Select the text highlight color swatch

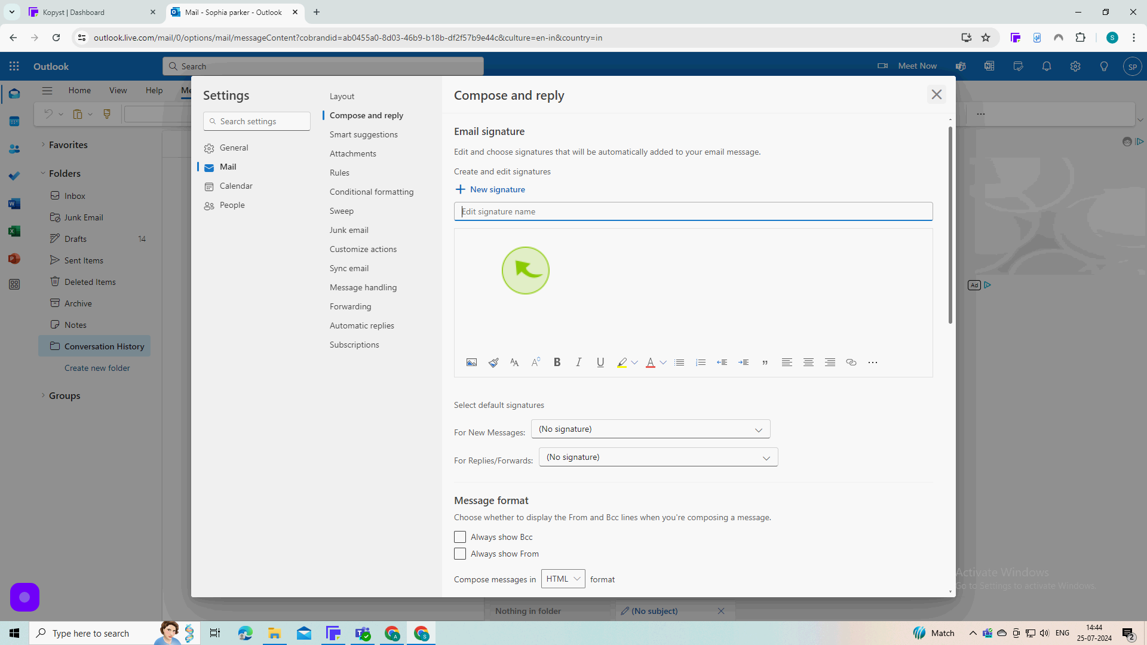tap(621, 363)
